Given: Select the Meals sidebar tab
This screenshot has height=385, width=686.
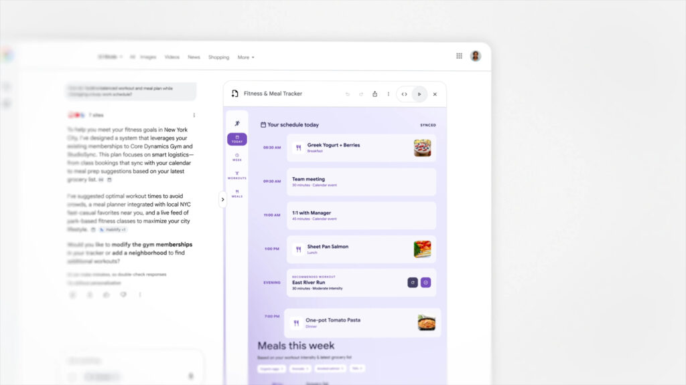Looking at the screenshot, I should point(237,194).
